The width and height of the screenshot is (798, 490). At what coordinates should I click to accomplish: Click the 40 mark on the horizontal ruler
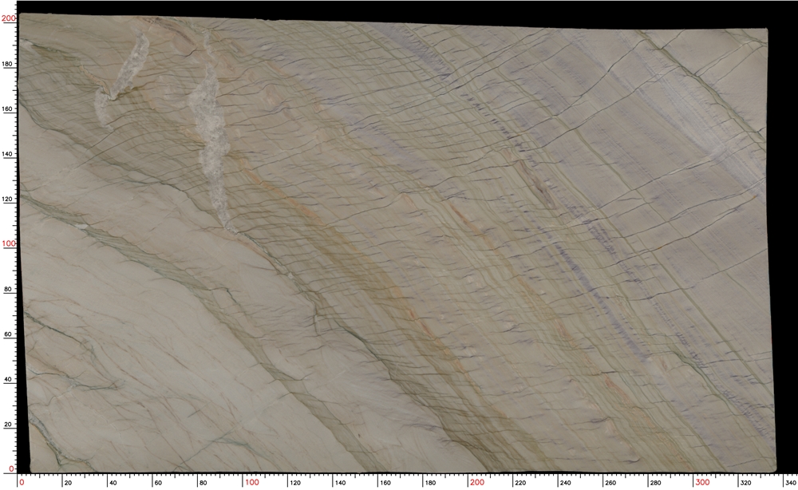point(113,483)
